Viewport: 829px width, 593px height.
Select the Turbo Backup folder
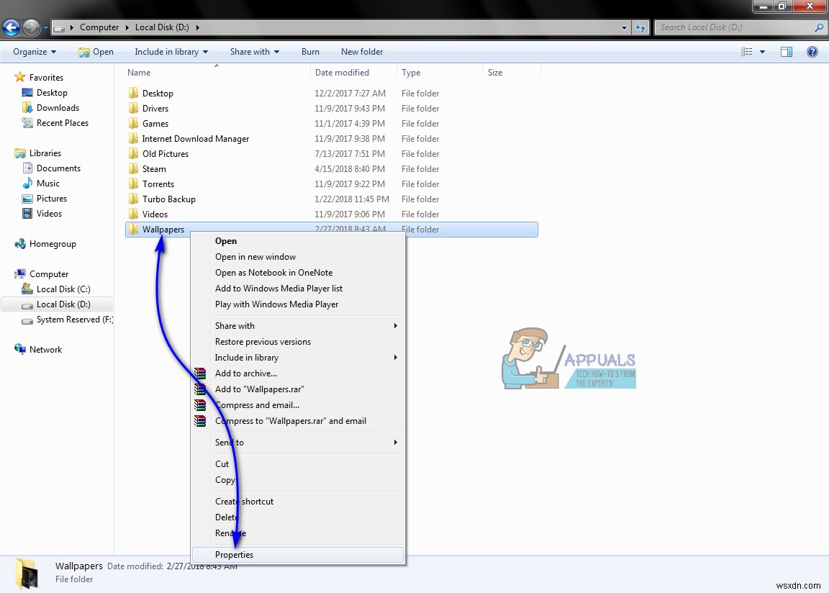[x=168, y=199]
